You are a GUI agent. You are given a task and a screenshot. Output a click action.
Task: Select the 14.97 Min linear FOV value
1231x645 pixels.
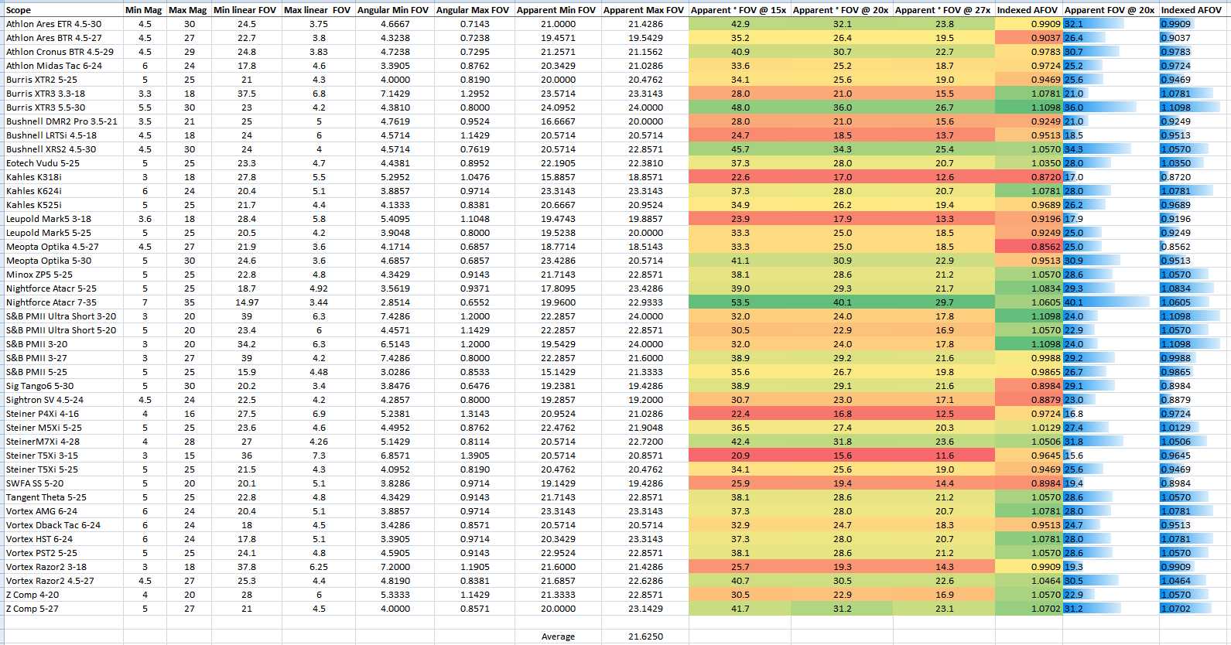247,302
